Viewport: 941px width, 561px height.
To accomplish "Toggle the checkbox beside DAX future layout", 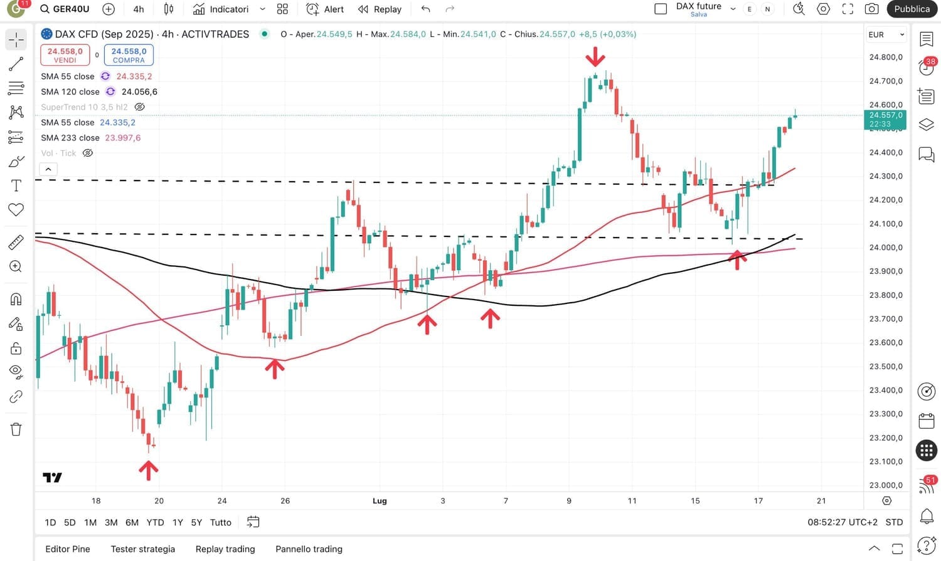I will 661,9.
